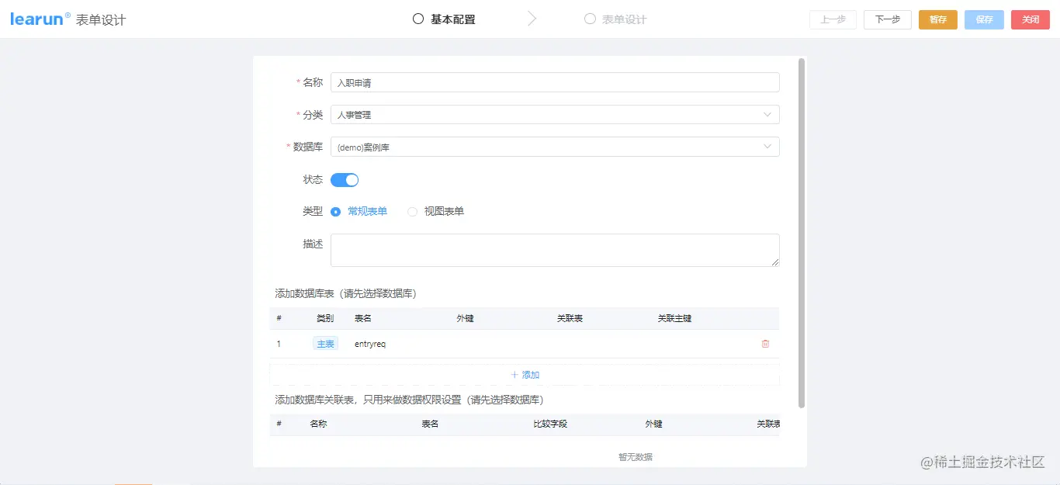Viewport: 1060px width, 485px height.
Task: Click the entryreq table name cell
Action: [x=370, y=344]
